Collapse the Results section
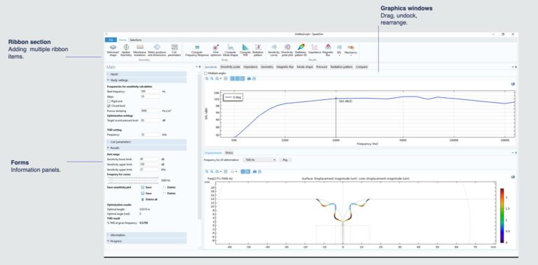This screenshot has width=538, height=265. pyautogui.click(x=147, y=148)
